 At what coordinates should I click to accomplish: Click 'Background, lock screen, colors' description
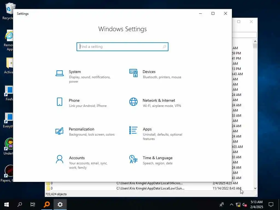[92, 135]
